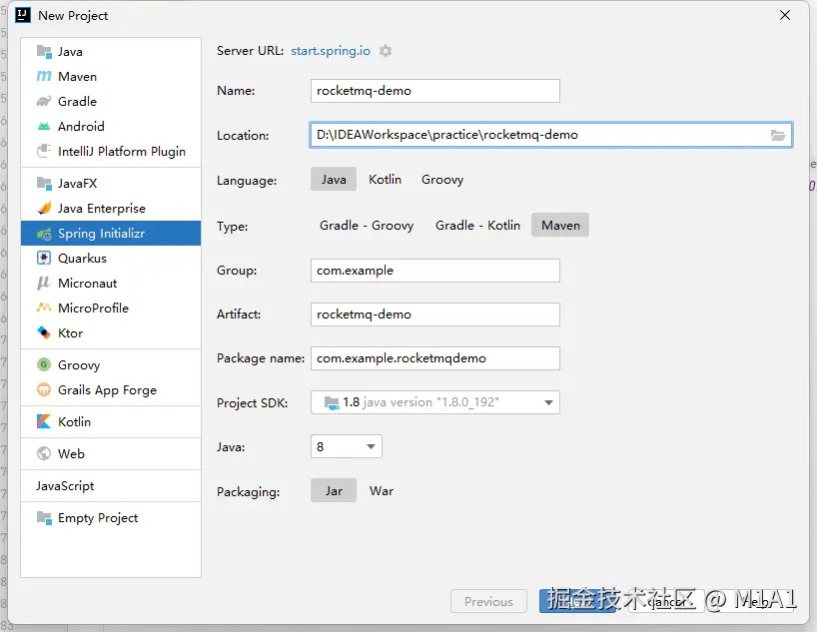The height and width of the screenshot is (632, 817).
Task: Select JavaFX label in the sidebar
Action: [77, 184]
